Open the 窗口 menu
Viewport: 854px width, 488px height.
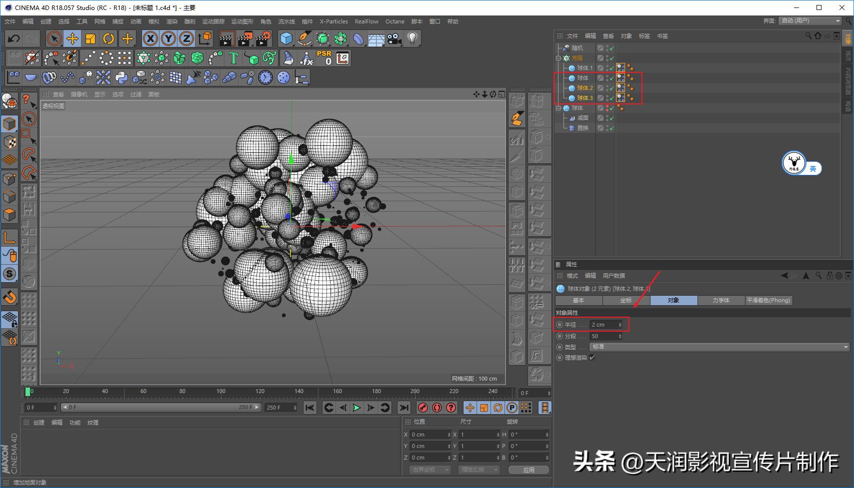click(434, 21)
